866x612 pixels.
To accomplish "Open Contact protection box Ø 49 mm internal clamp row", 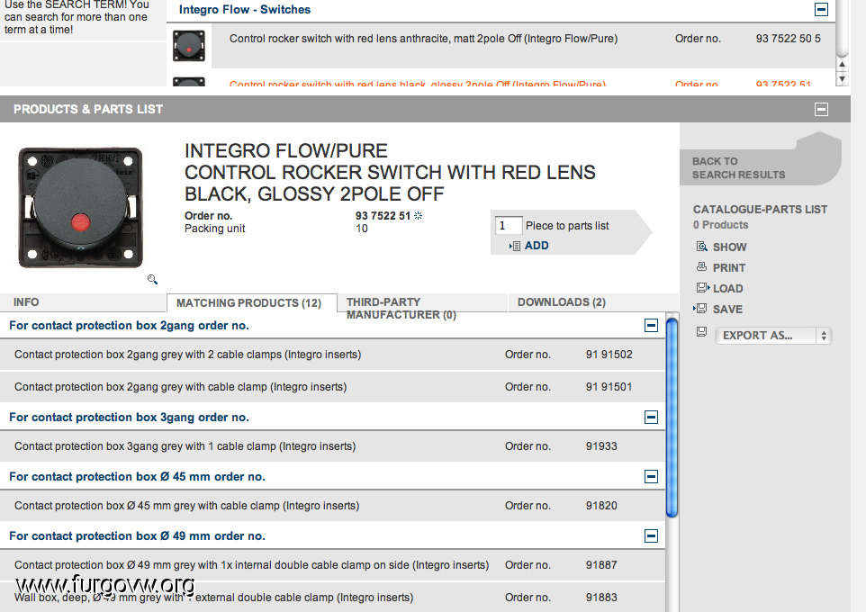I will click(252, 564).
